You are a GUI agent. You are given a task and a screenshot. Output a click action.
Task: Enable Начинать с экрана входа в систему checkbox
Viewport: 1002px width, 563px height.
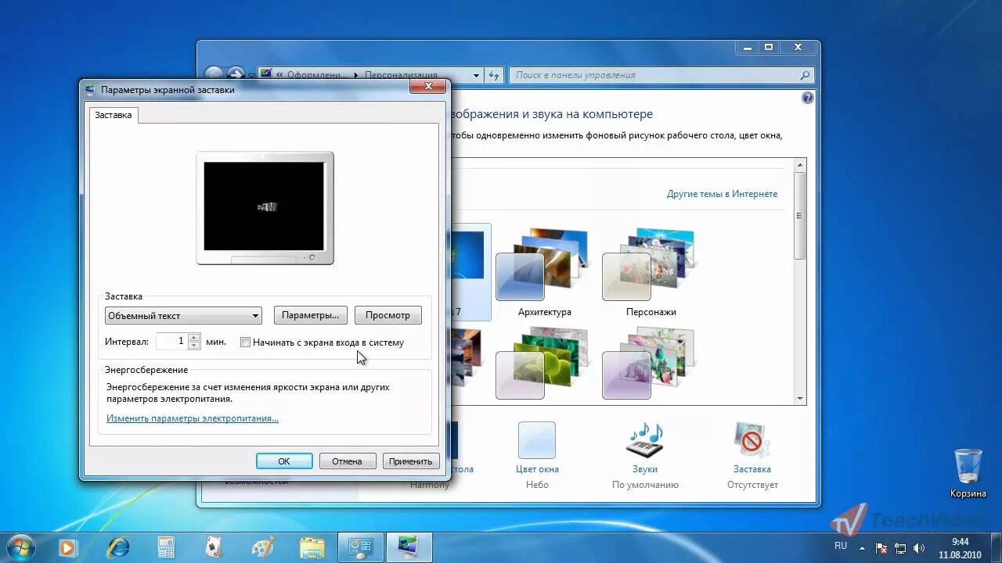[245, 342]
